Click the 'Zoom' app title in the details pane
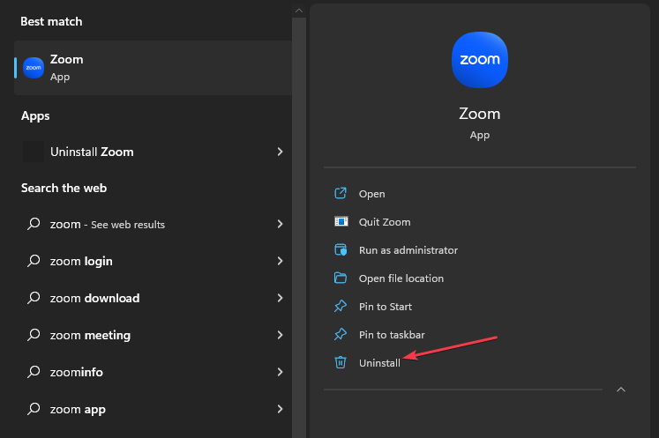Viewport: 659px width, 438px height. pyautogui.click(x=480, y=114)
